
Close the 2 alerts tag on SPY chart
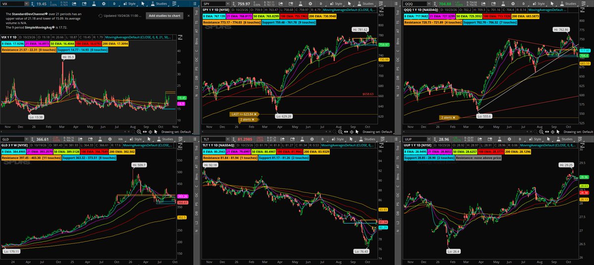point(253,119)
